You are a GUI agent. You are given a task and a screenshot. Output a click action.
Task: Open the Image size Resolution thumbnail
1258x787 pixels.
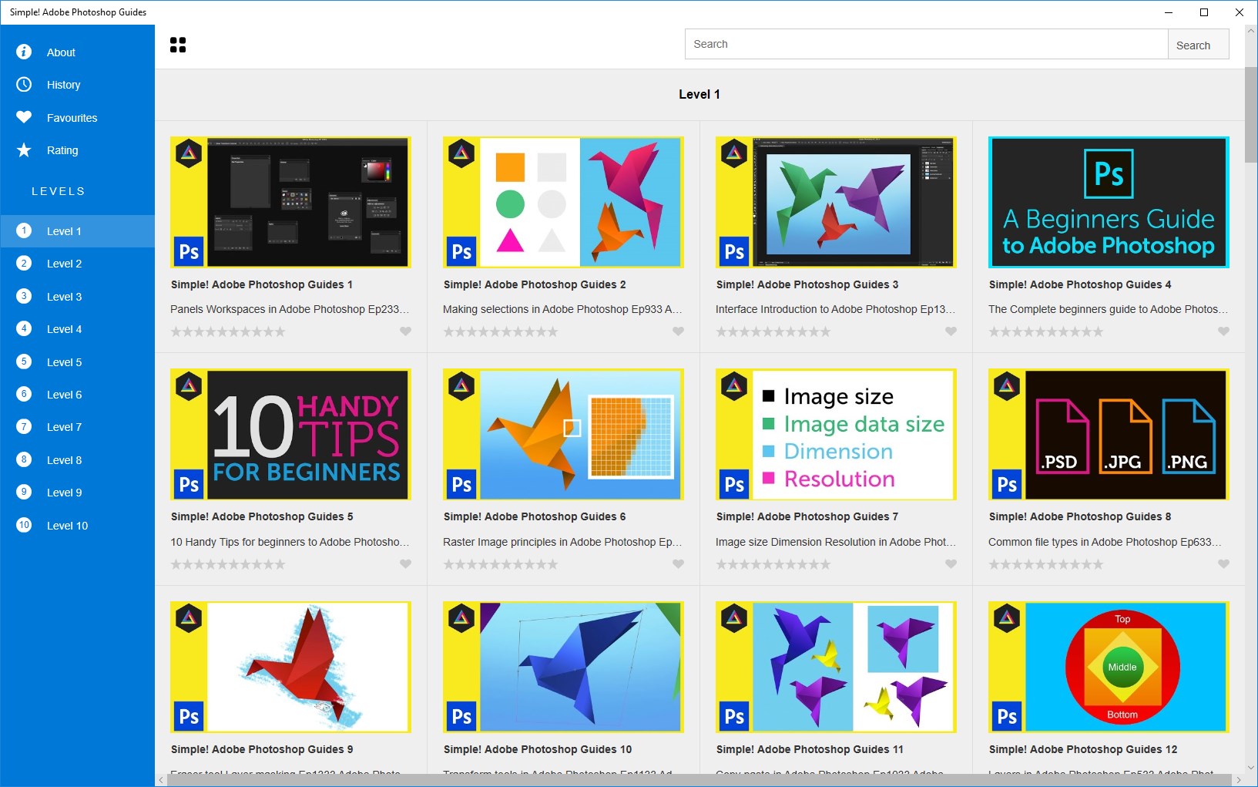click(836, 435)
